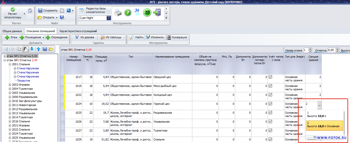Switch to Характеристика ограждений tab
Viewport: 350px width, 143px height.
tap(78, 31)
